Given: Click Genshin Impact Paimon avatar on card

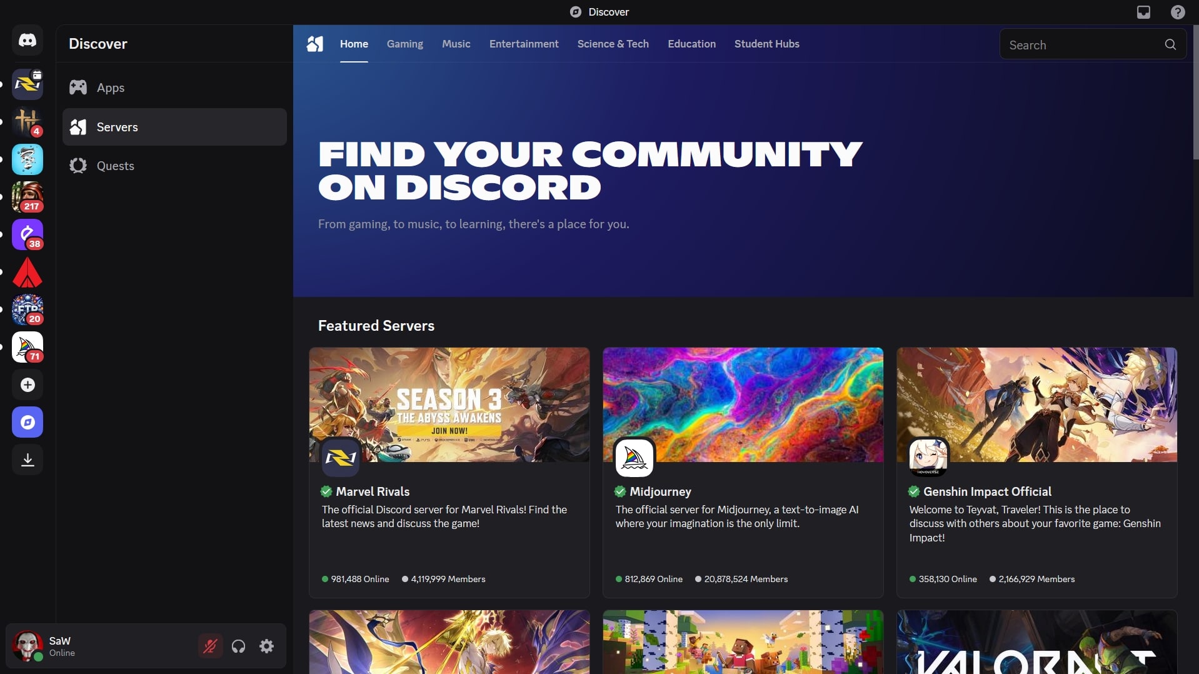Looking at the screenshot, I should coord(928,457).
